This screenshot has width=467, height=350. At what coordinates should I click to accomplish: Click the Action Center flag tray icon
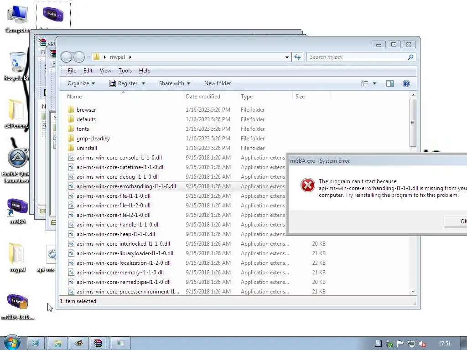click(x=400, y=344)
